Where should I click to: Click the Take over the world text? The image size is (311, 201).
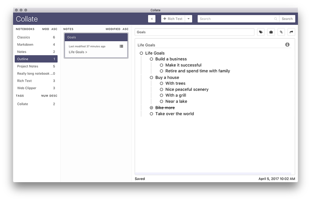pyautogui.click(x=174, y=114)
